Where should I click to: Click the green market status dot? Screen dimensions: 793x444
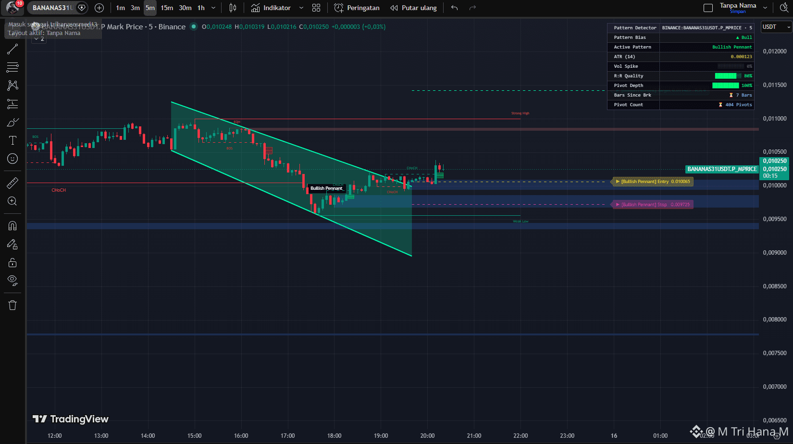tap(193, 27)
